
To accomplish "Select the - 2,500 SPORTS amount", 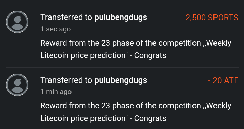I will (210, 18).
